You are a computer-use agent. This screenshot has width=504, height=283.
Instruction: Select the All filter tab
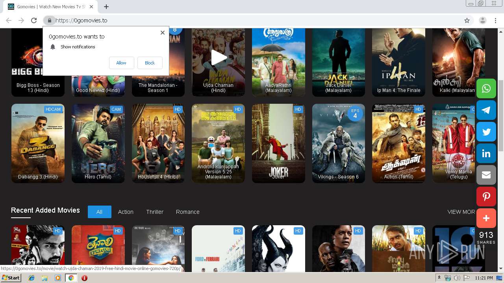click(x=99, y=212)
